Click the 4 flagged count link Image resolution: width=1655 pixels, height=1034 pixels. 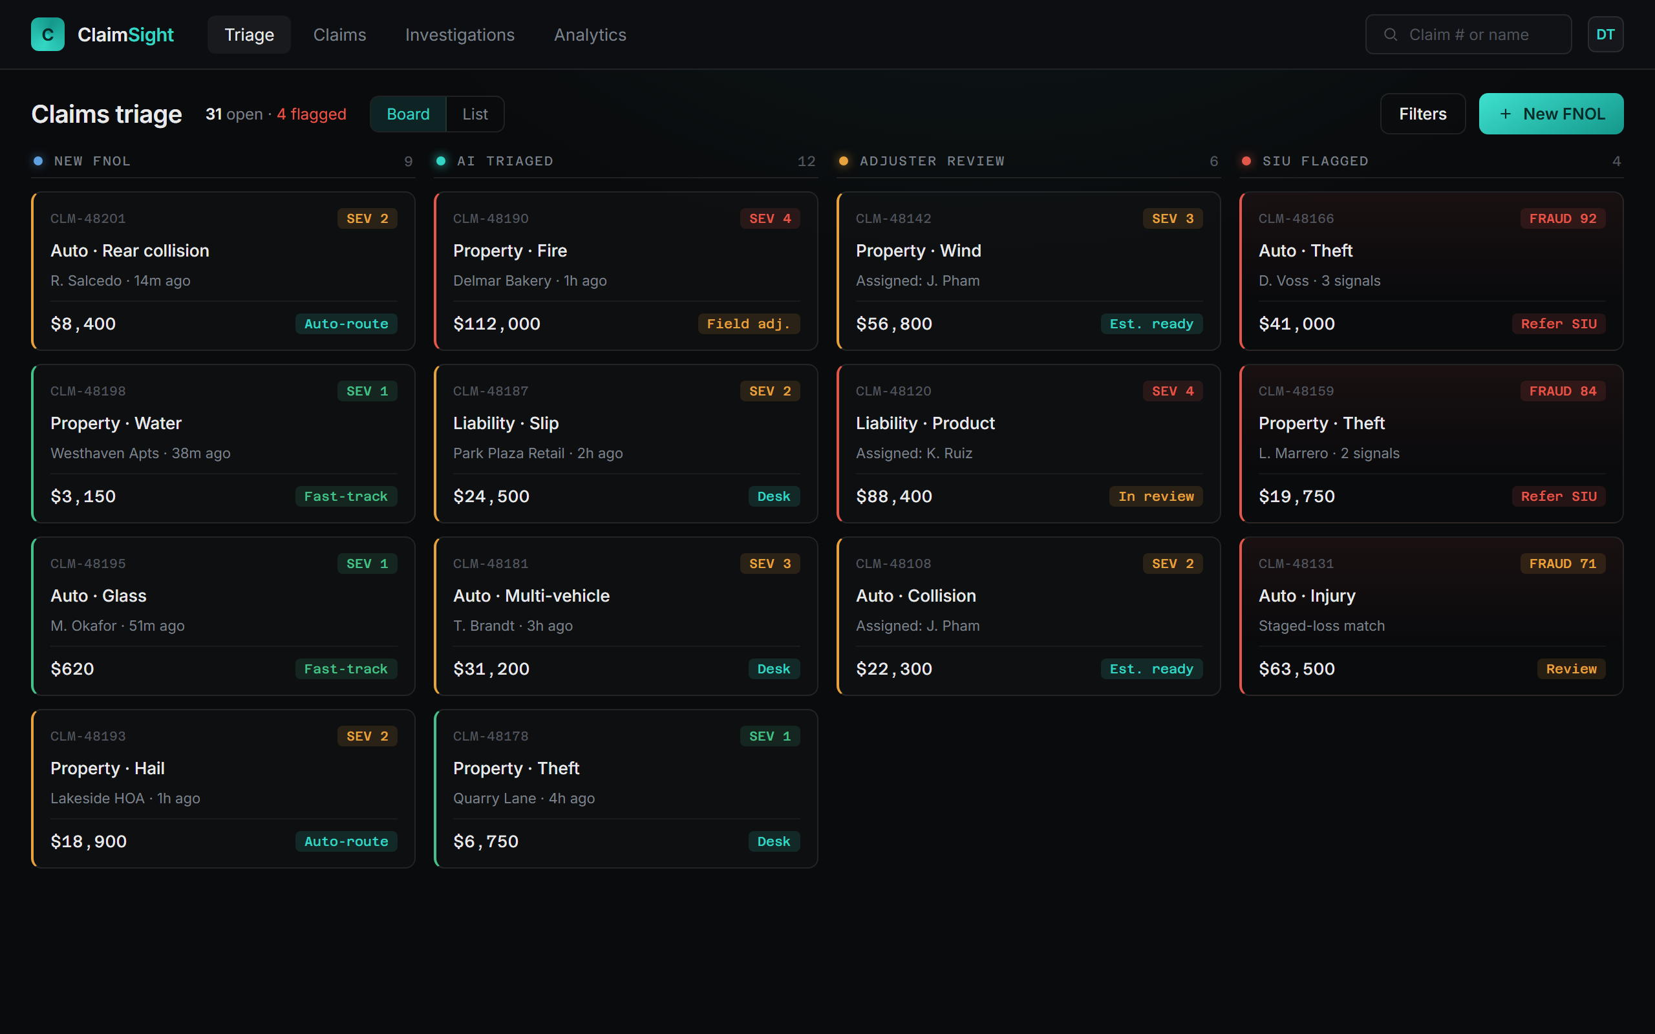tap(311, 114)
